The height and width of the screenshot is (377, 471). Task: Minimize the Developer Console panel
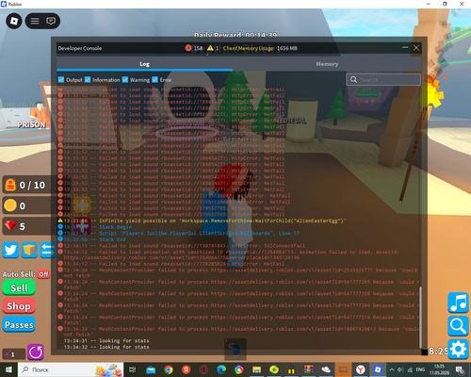(x=405, y=48)
